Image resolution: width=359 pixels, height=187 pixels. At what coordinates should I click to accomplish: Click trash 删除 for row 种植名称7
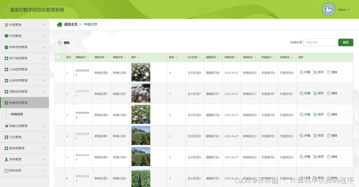[x=332, y=93]
